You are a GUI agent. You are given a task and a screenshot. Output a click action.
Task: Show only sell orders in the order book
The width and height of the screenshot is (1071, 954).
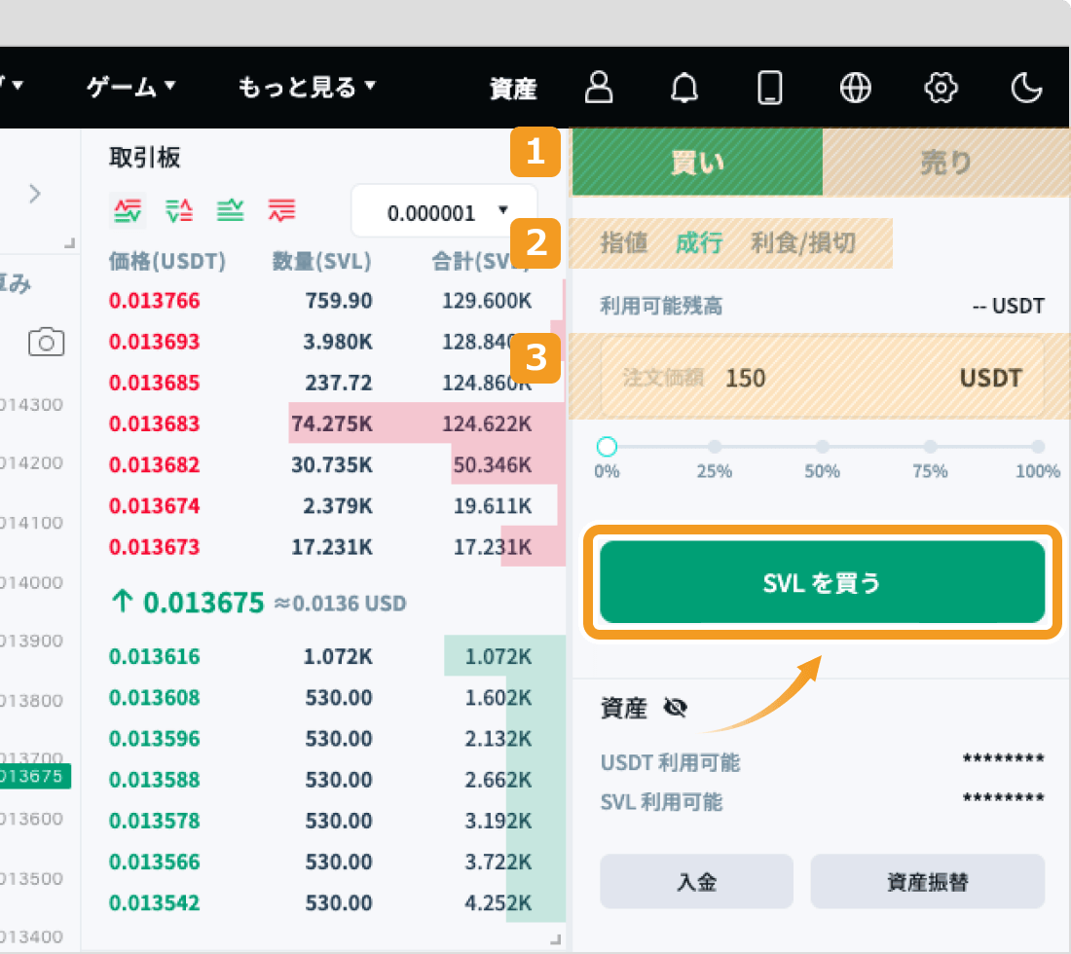282,209
